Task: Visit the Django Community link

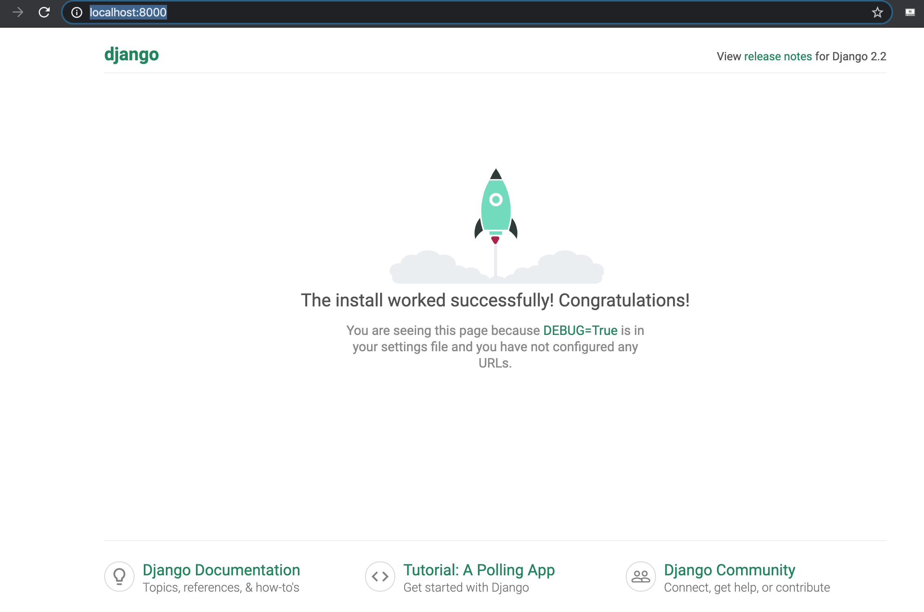Action: 729,570
